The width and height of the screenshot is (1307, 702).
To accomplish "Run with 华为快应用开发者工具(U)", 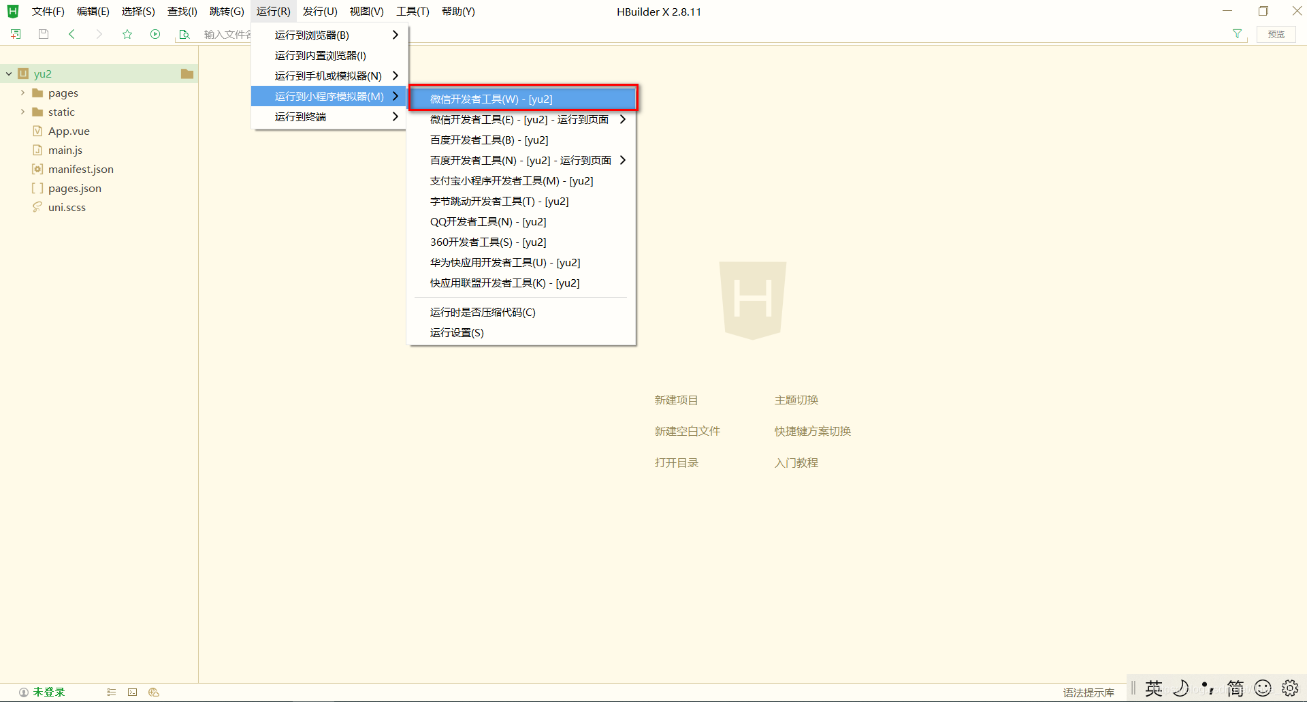I will 523,262.
